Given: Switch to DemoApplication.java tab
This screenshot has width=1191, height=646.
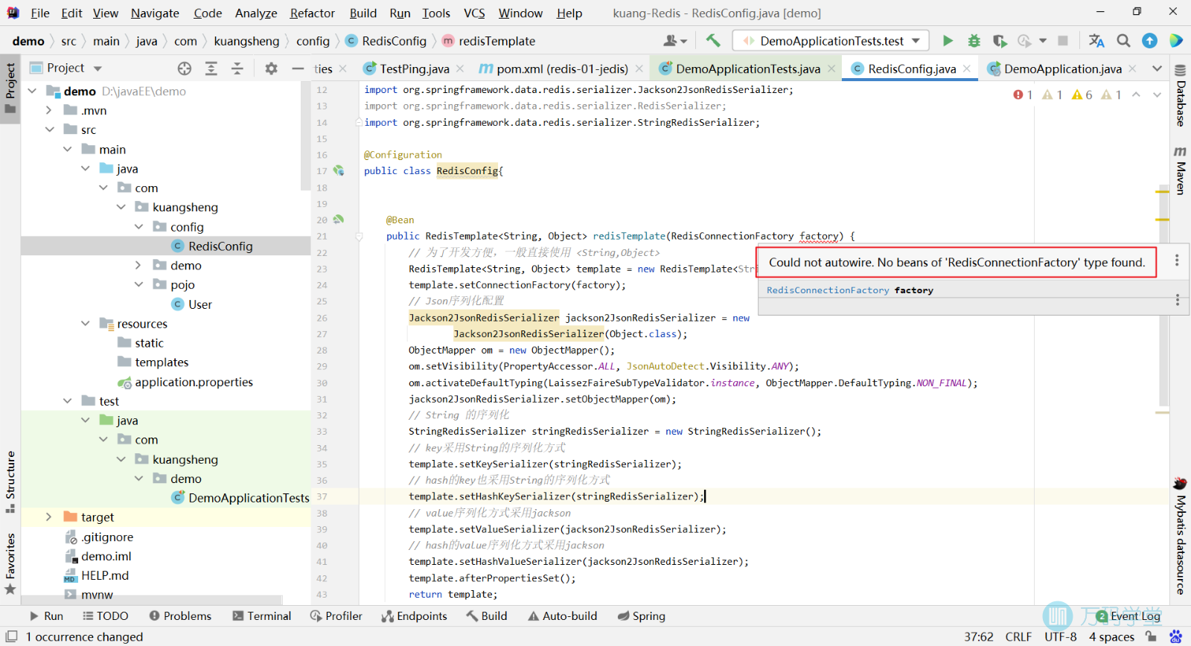Looking at the screenshot, I should [1062, 68].
